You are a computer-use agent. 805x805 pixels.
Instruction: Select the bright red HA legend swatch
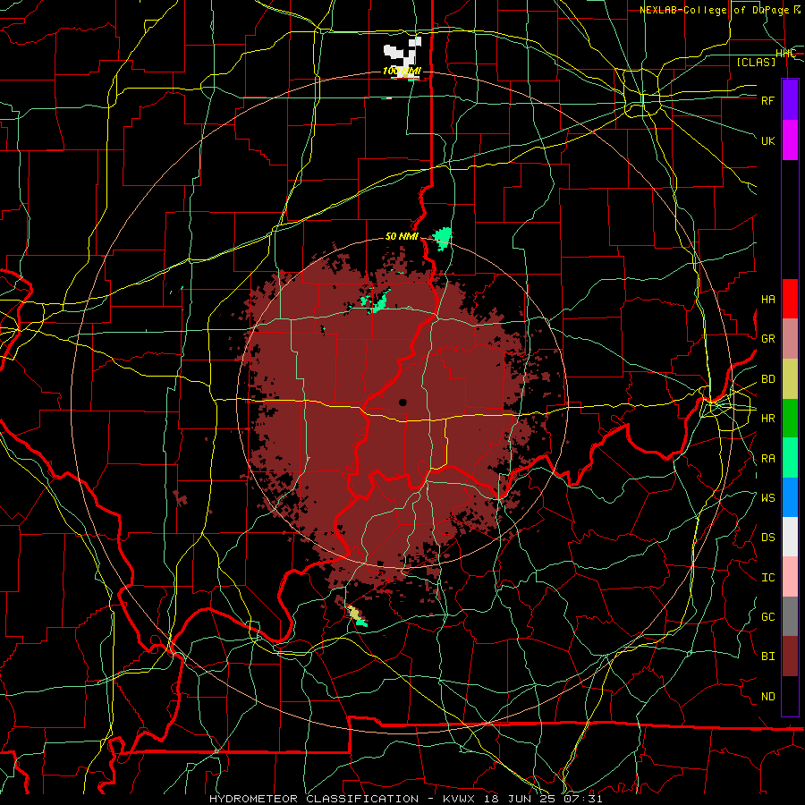pos(790,299)
